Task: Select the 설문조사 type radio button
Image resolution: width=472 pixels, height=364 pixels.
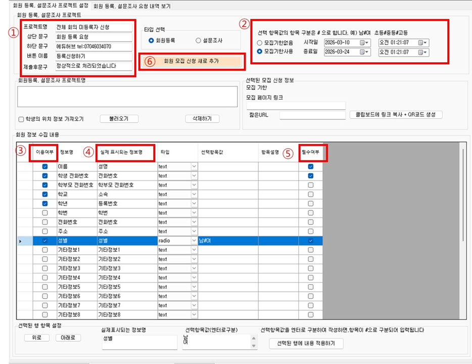Action: 199,40
